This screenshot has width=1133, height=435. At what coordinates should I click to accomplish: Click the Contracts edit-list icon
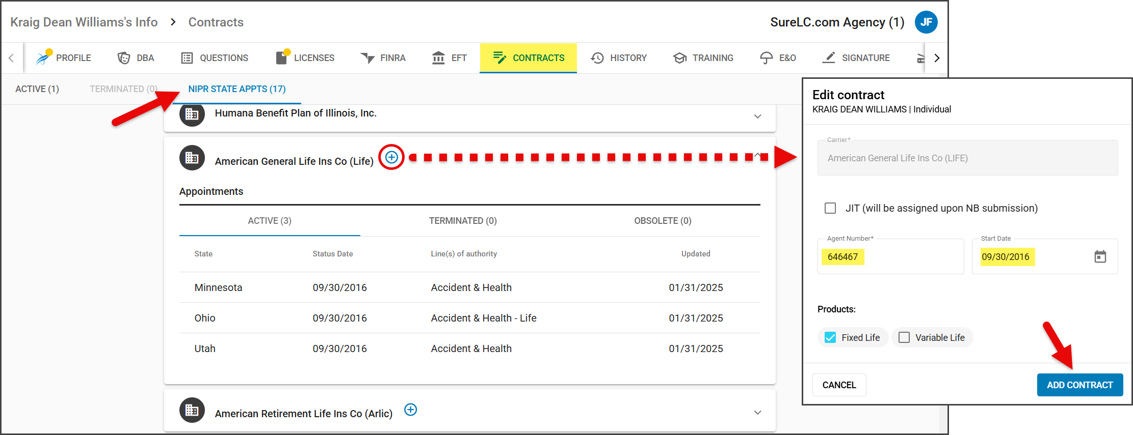pos(500,57)
